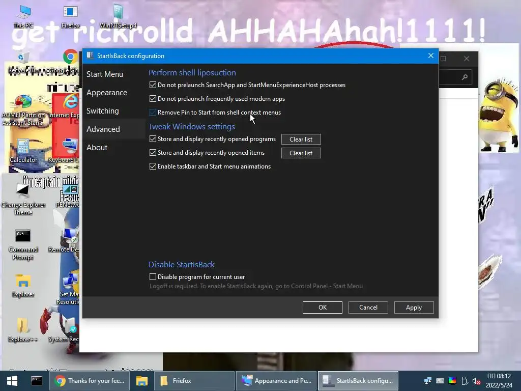Open Change Explorer Theme desktop icon
Viewport: 521px width, 391px height.
23,199
